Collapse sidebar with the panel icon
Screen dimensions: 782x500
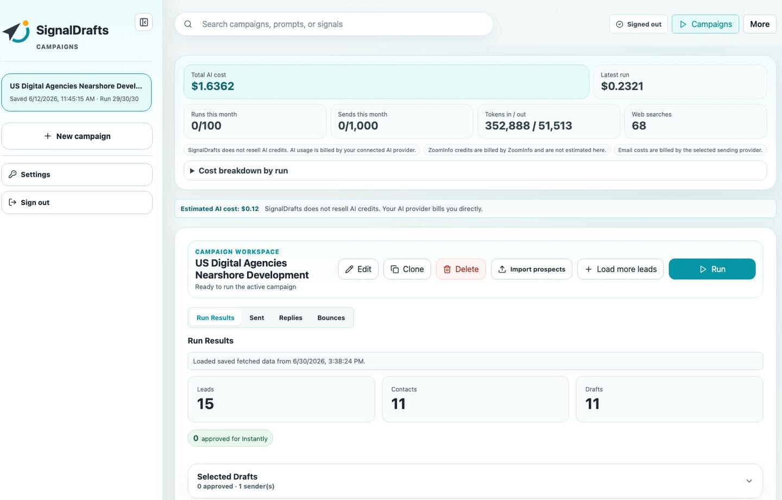click(144, 22)
